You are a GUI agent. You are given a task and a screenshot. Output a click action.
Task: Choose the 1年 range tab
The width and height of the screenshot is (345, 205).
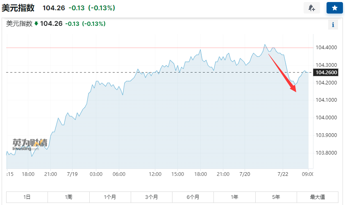pos(234,197)
